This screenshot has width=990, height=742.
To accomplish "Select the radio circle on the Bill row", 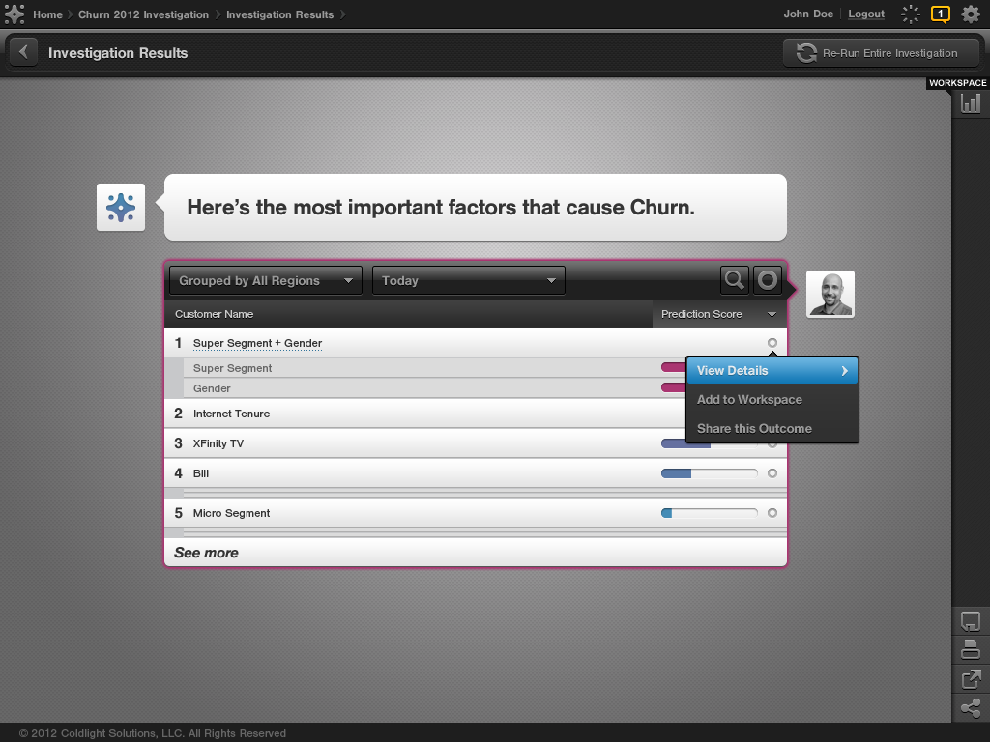I will pyautogui.click(x=772, y=473).
